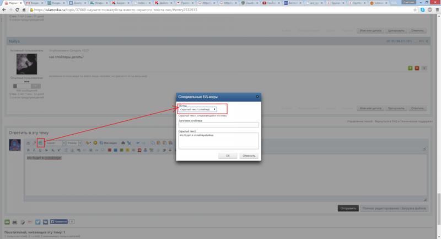
Task: Apply superscript formatting in reply editor
Action: point(59,150)
